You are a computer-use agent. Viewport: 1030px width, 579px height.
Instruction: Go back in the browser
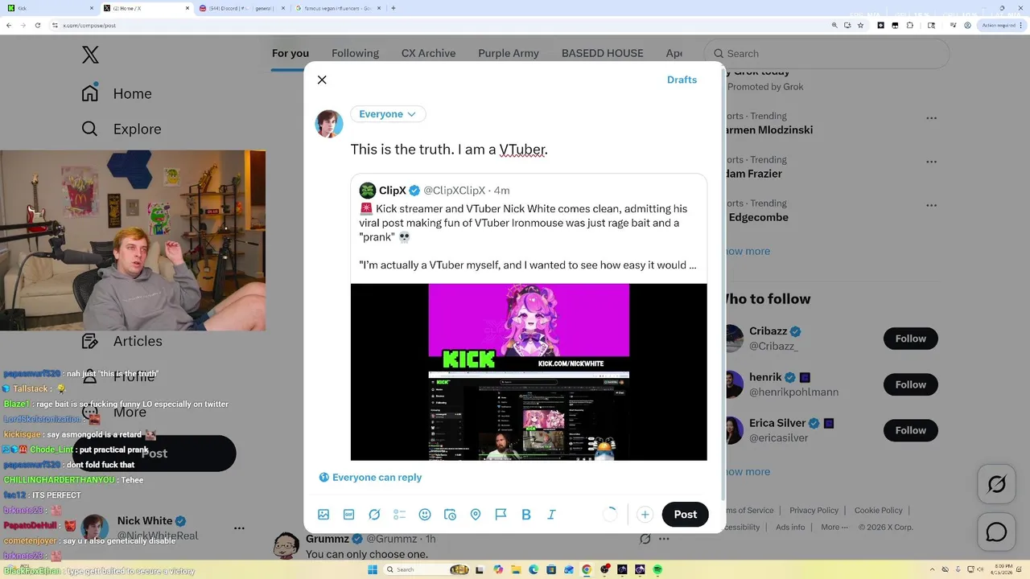point(9,25)
